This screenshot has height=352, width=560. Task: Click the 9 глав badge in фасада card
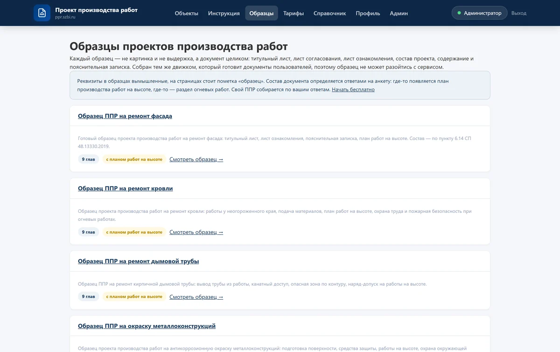pyautogui.click(x=89, y=159)
